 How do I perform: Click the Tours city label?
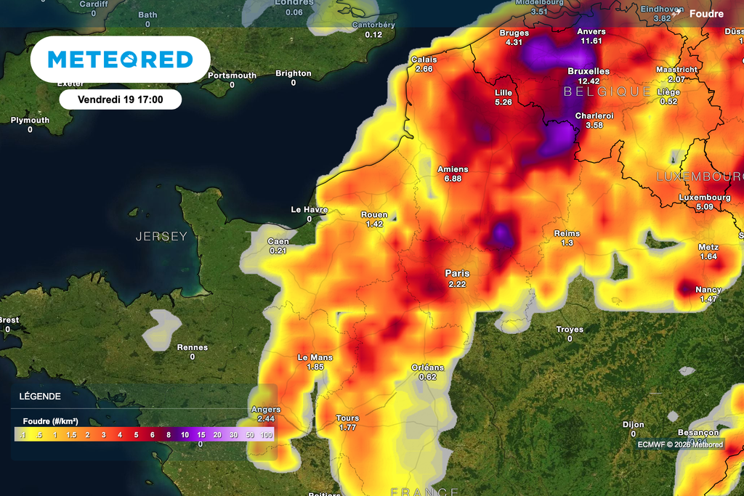(x=347, y=418)
